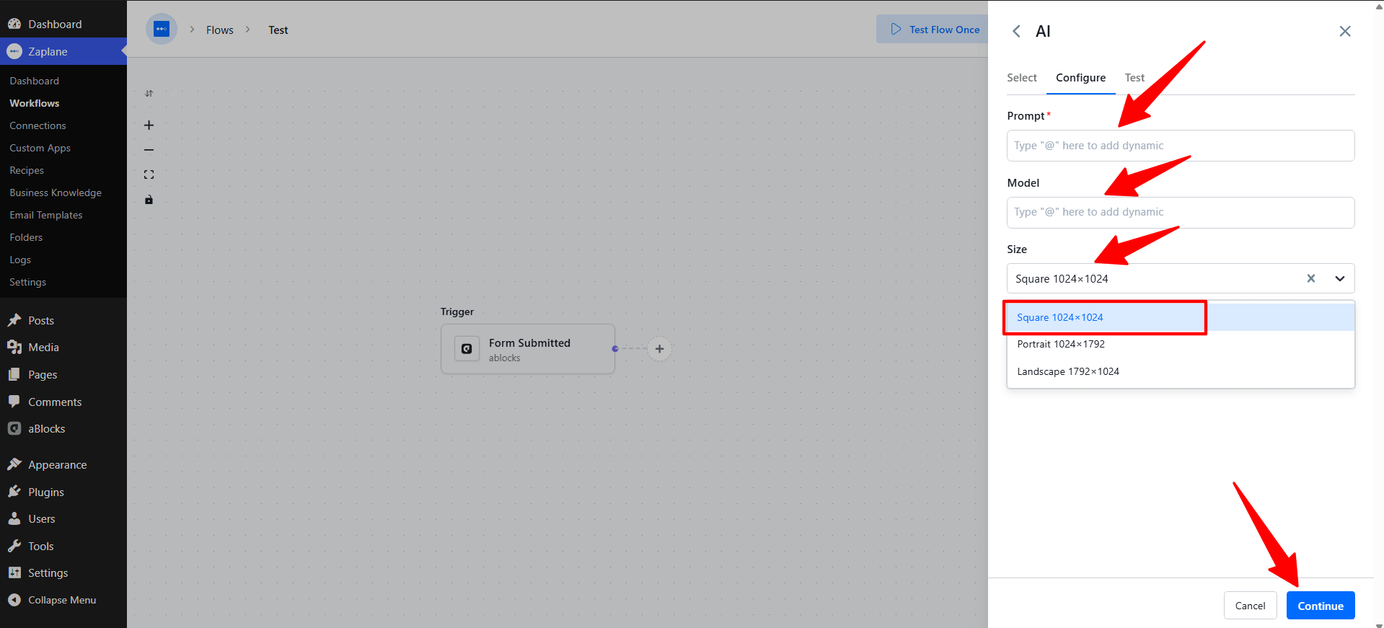Click the sort direction icon on canvas toolbar
The height and width of the screenshot is (628, 1384).
coord(149,93)
